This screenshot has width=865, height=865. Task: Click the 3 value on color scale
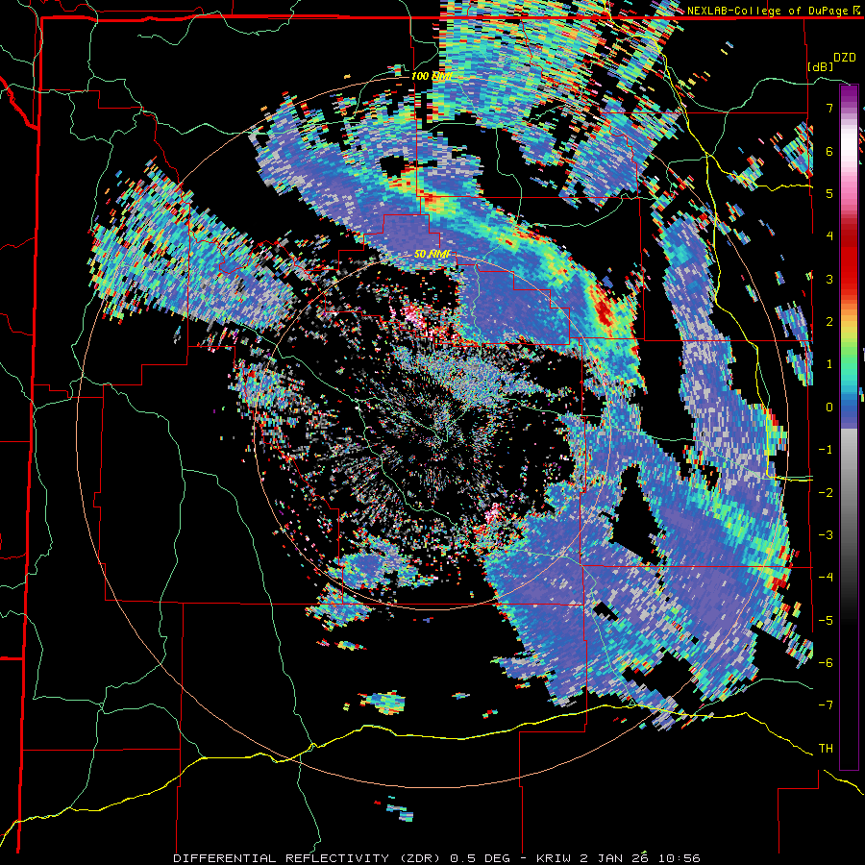[x=829, y=279]
